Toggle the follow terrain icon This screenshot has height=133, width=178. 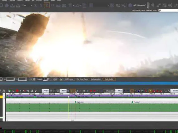coord(58,5)
